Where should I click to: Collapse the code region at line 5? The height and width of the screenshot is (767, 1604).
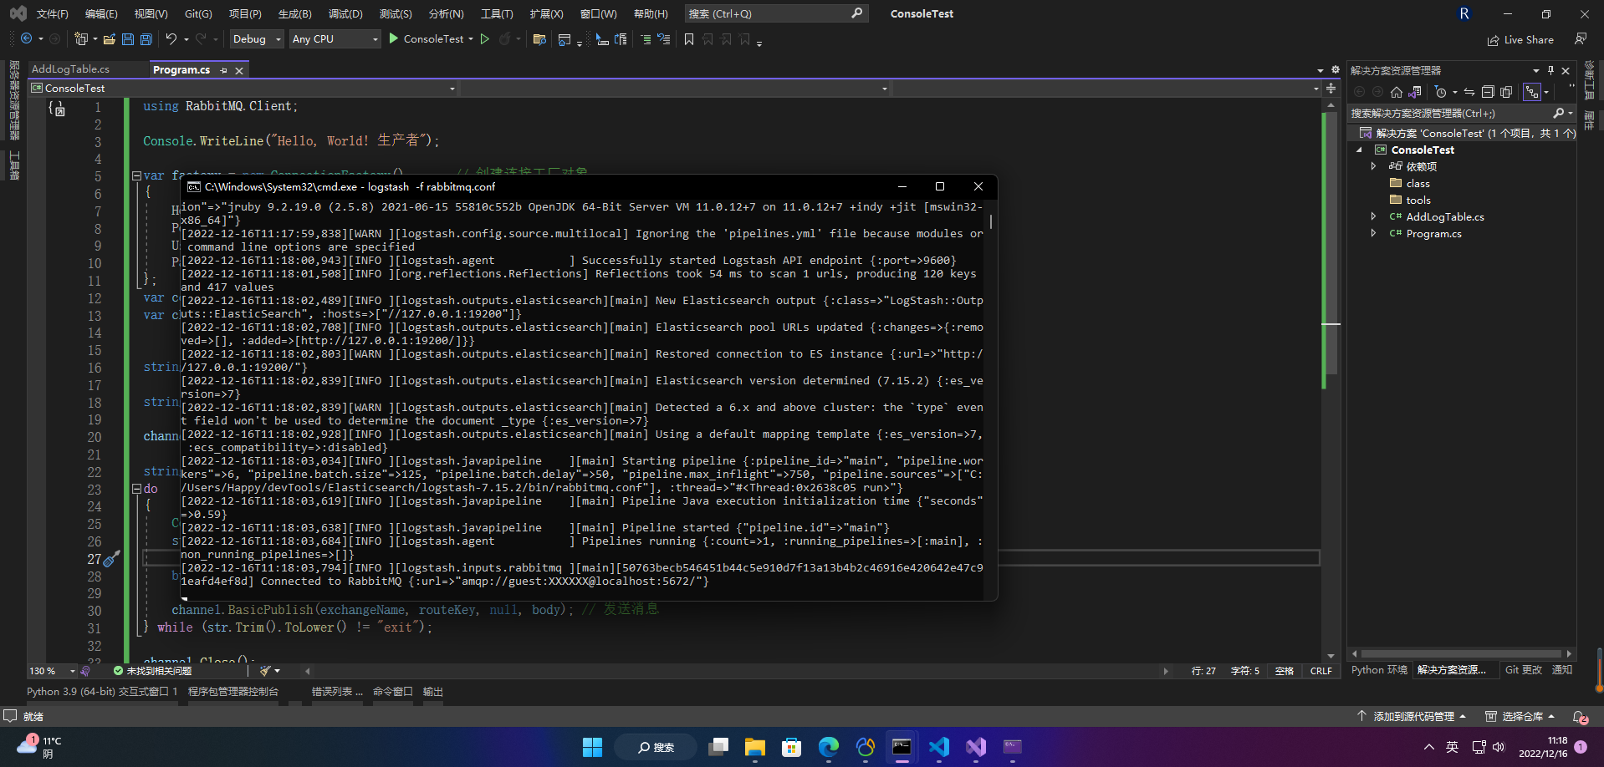coord(136,176)
